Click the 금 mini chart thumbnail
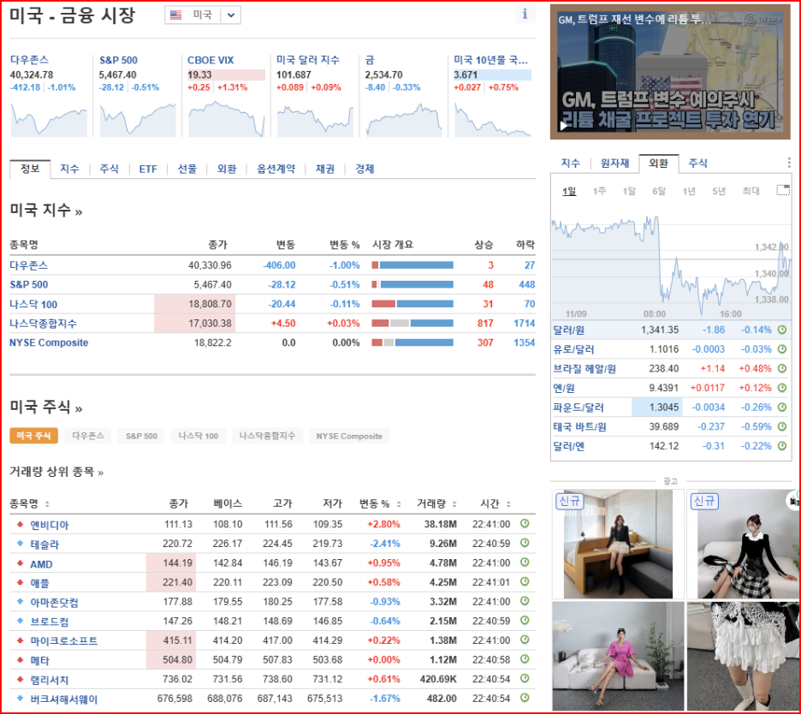The height and width of the screenshot is (714, 801). coord(404,120)
